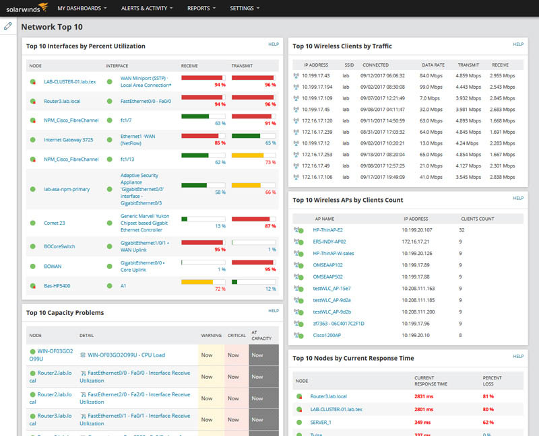Click access point icon beside ERS-INDY-AP02
The height and width of the screenshot is (436, 539).
pos(298,242)
